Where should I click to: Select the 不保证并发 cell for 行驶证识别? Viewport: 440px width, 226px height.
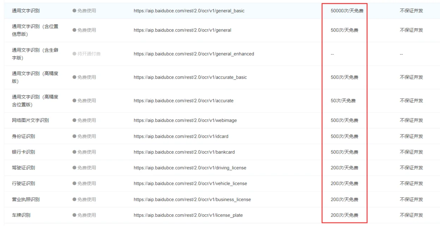pyautogui.click(x=412, y=183)
